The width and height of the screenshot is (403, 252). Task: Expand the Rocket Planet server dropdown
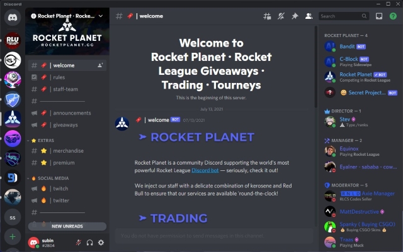click(101, 16)
